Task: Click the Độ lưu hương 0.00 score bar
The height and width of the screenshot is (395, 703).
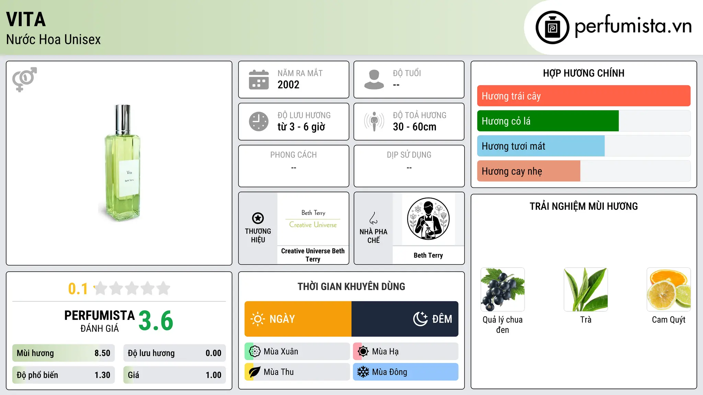Action: click(x=175, y=353)
